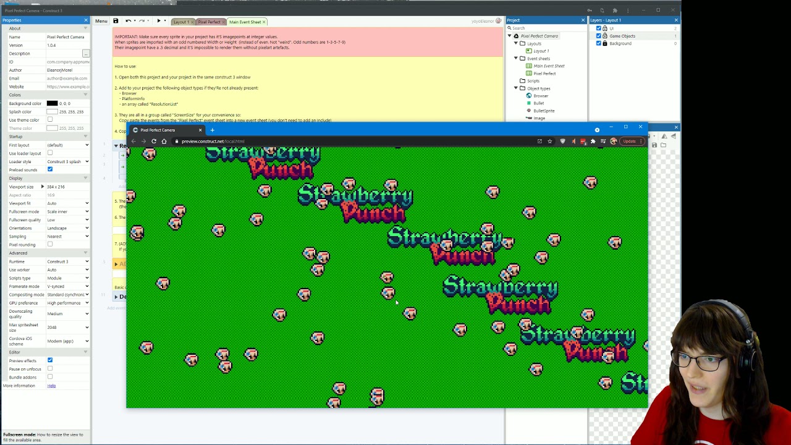The width and height of the screenshot is (791, 445).
Task: Collapse the Event sheets folder
Action: coord(516,59)
